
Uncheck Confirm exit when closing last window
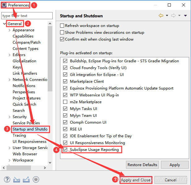click(x=62, y=39)
